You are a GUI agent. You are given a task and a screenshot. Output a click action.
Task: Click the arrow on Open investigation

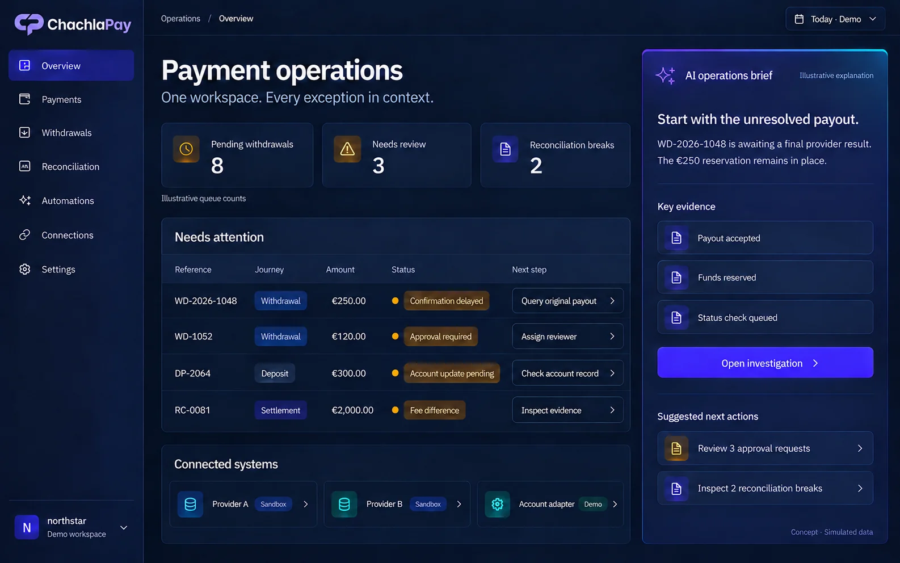[x=815, y=363]
